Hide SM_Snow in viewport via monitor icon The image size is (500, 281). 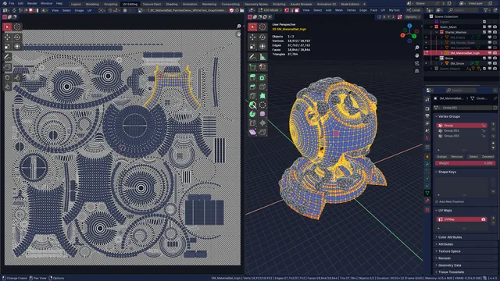(x=490, y=63)
